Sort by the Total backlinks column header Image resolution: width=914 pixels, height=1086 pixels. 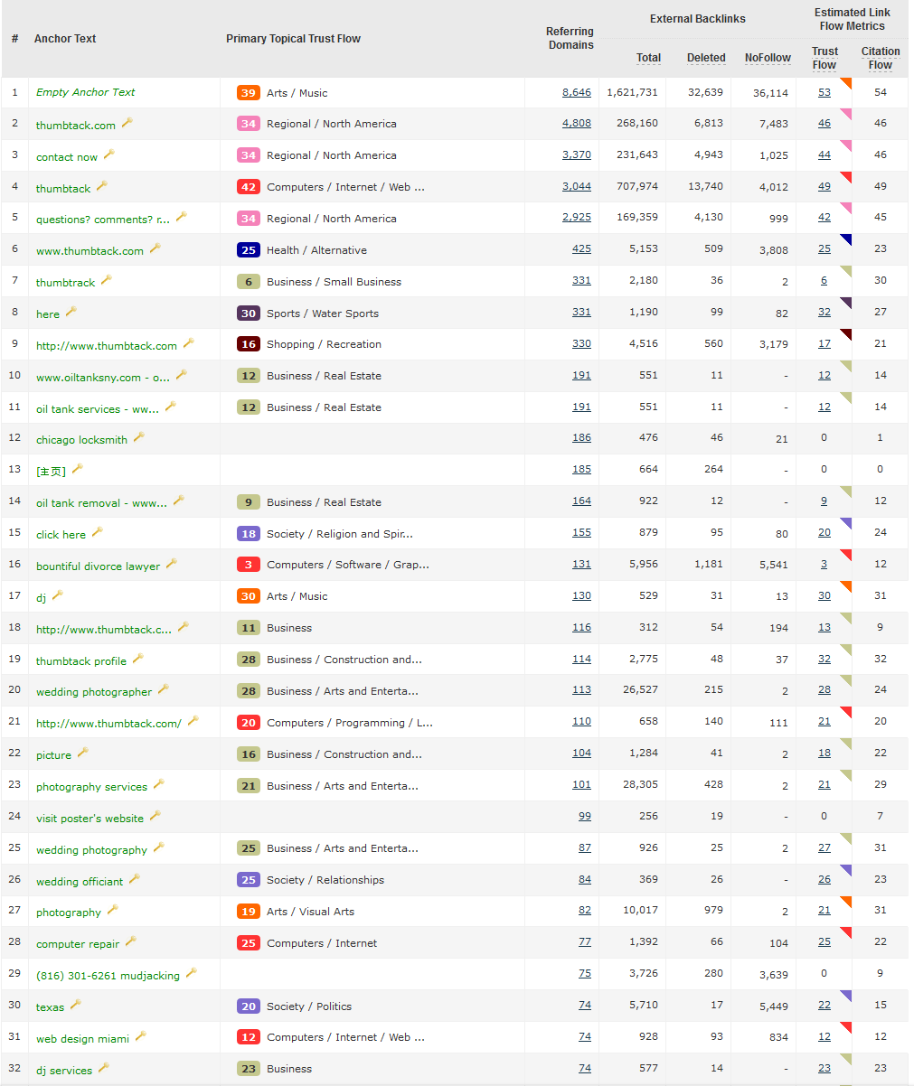click(x=648, y=58)
